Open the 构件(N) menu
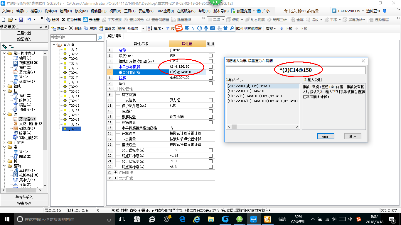401x225 pixels. pos(50,11)
